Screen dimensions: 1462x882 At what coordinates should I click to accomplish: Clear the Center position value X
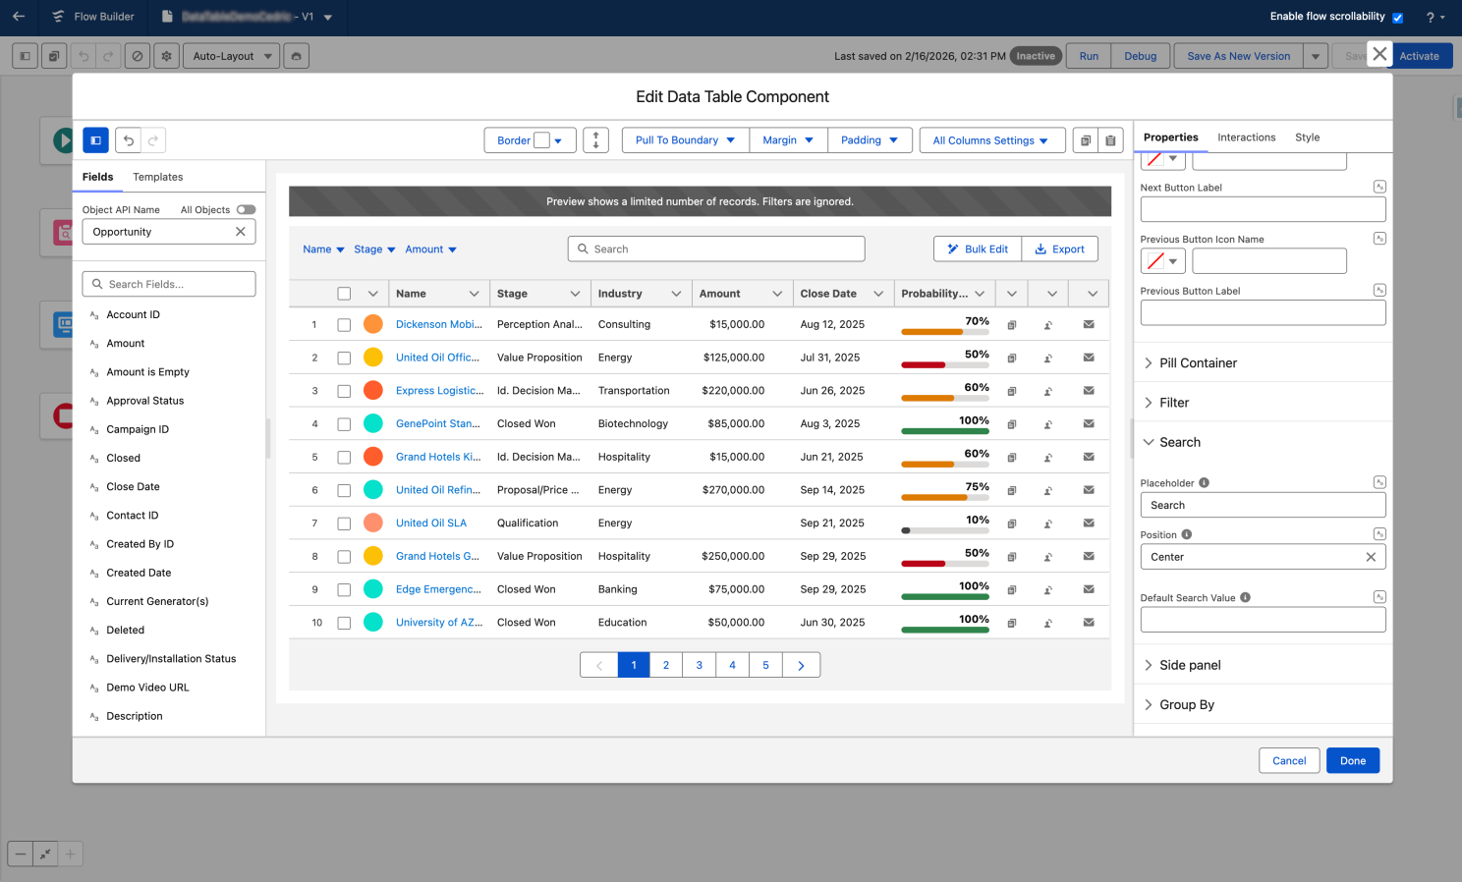1371,557
